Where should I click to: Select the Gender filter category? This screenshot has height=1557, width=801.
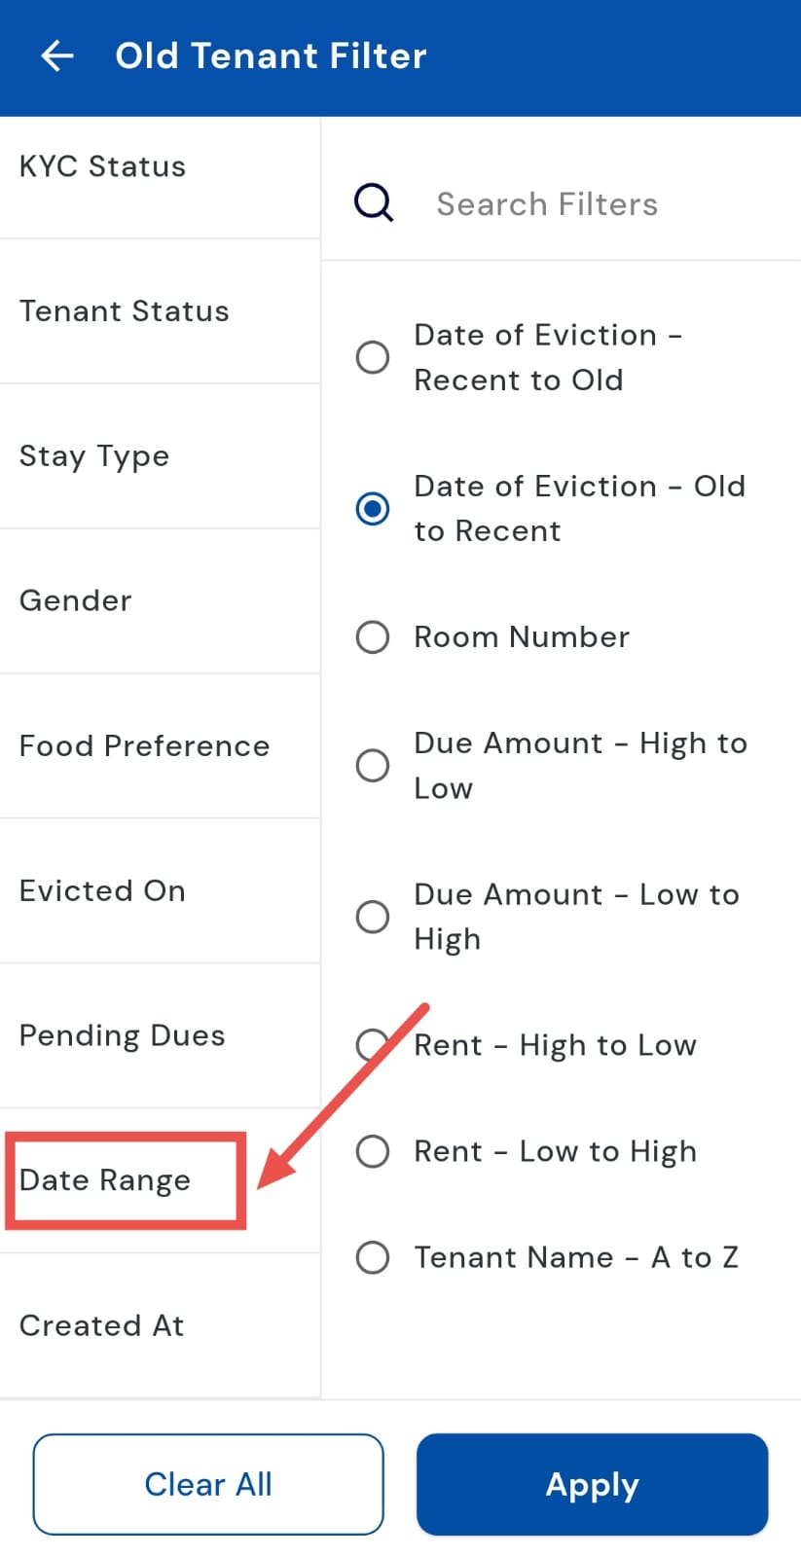[76, 600]
